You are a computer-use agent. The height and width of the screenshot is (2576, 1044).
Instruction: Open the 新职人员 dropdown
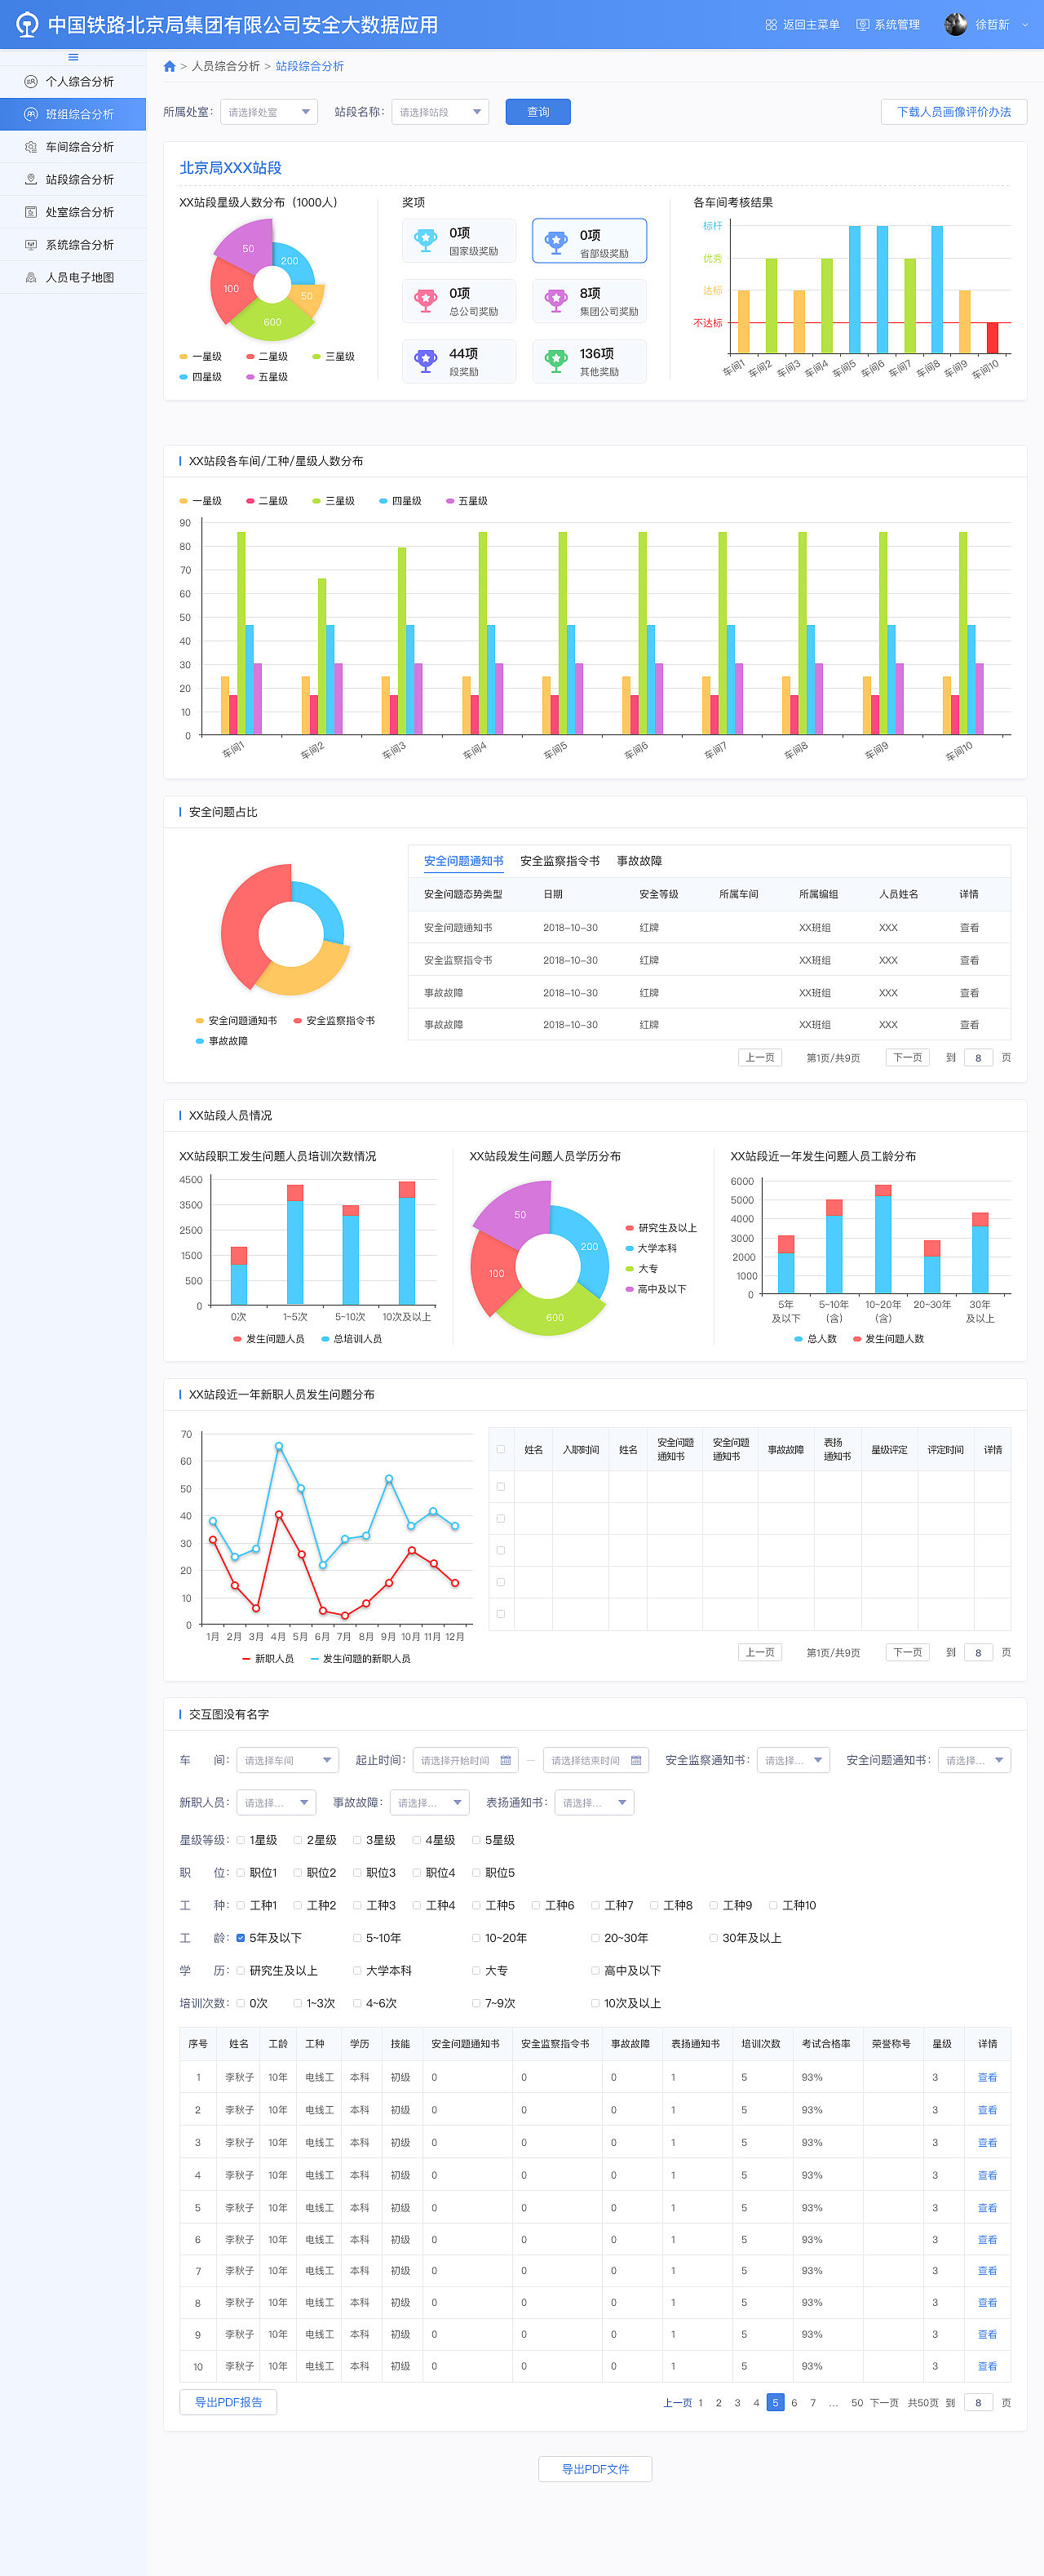276,1802
